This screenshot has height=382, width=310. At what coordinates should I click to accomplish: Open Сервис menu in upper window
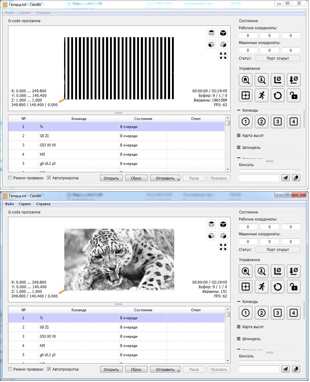pyautogui.click(x=25, y=13)
